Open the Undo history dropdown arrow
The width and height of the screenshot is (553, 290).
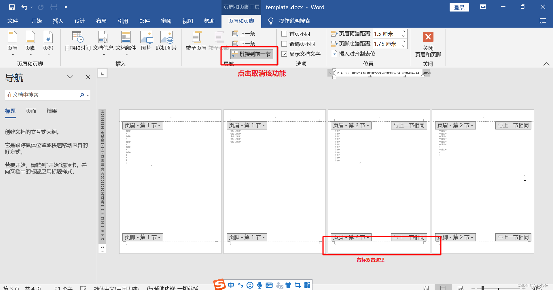[x=32, y=7]
